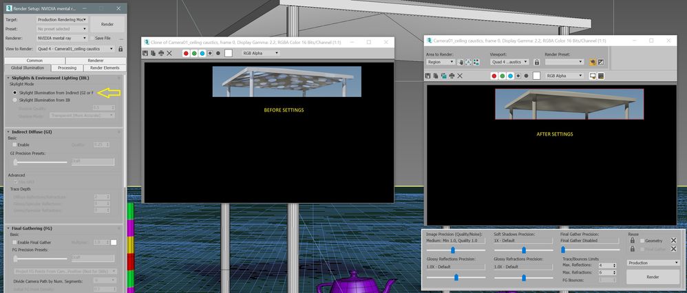Switch to Common tab
The width and height of the screenshot is (687, 293).
(34, 61)
